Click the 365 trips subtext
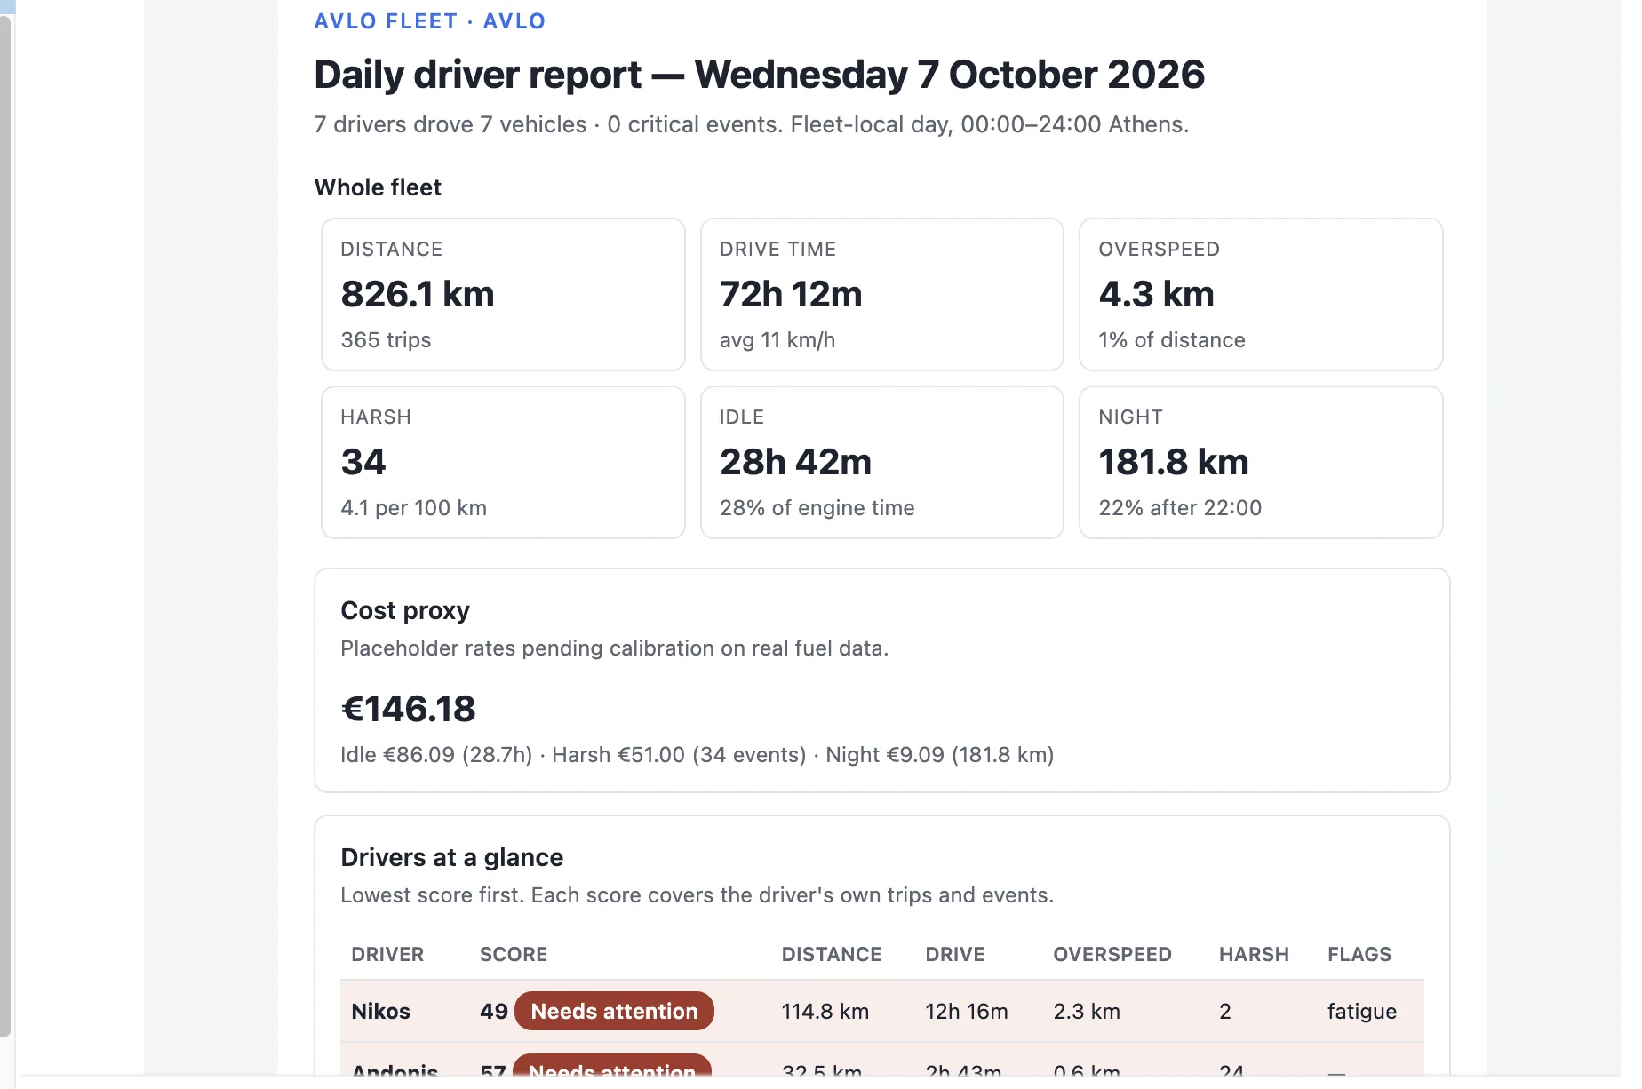 pyautogui.click(x=386, y=340)
